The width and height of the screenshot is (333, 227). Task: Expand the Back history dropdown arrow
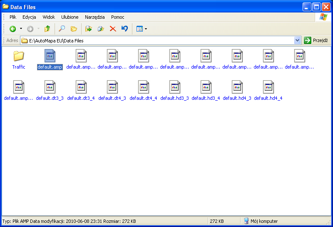click(21, 29)
